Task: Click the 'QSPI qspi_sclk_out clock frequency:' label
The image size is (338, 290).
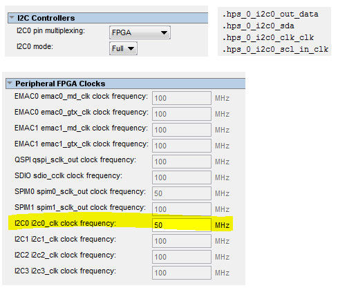Action: click(x=75, y=159)
